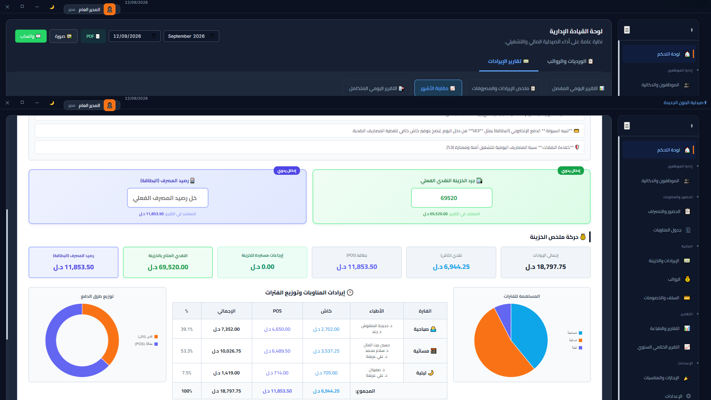Click user avatar icon in top window
This screenshot has width=711, height=400.
click(110, 10)
